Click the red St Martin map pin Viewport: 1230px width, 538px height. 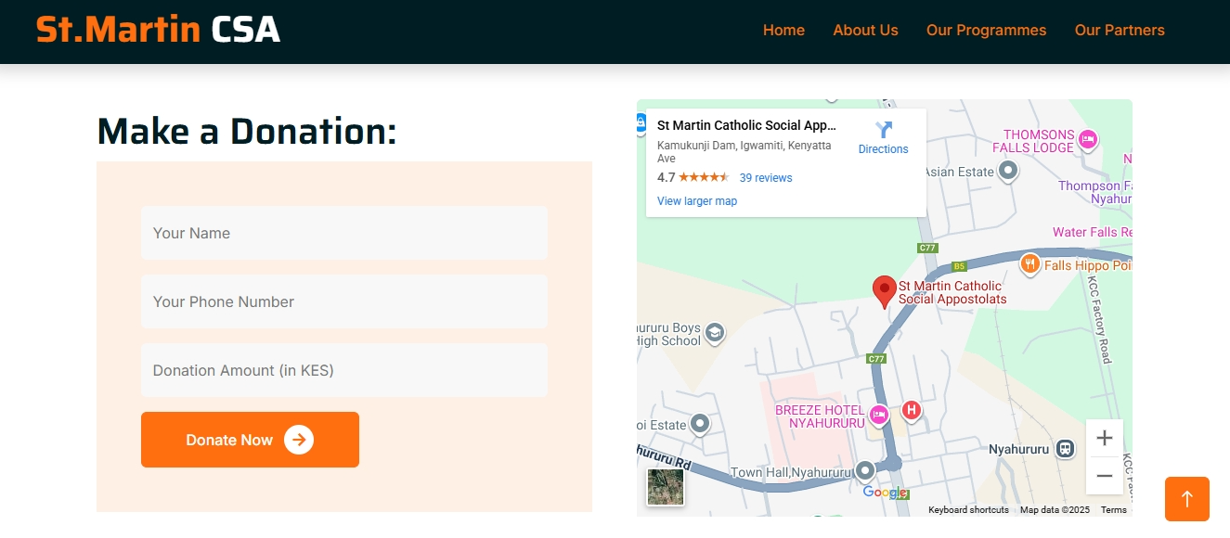coord(885,290)
